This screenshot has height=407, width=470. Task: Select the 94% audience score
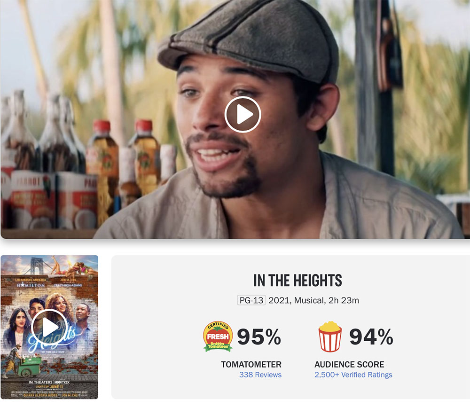pos(371,337)
